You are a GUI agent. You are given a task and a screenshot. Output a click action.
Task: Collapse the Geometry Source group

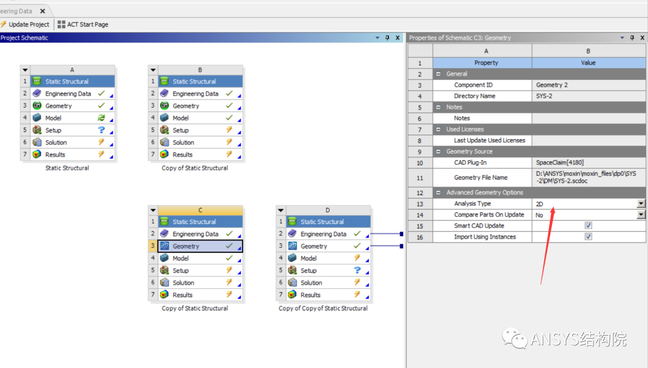pos(438,152)
